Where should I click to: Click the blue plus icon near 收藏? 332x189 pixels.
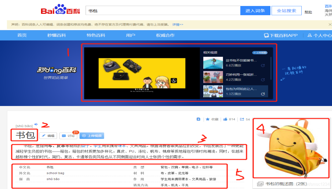198,119
